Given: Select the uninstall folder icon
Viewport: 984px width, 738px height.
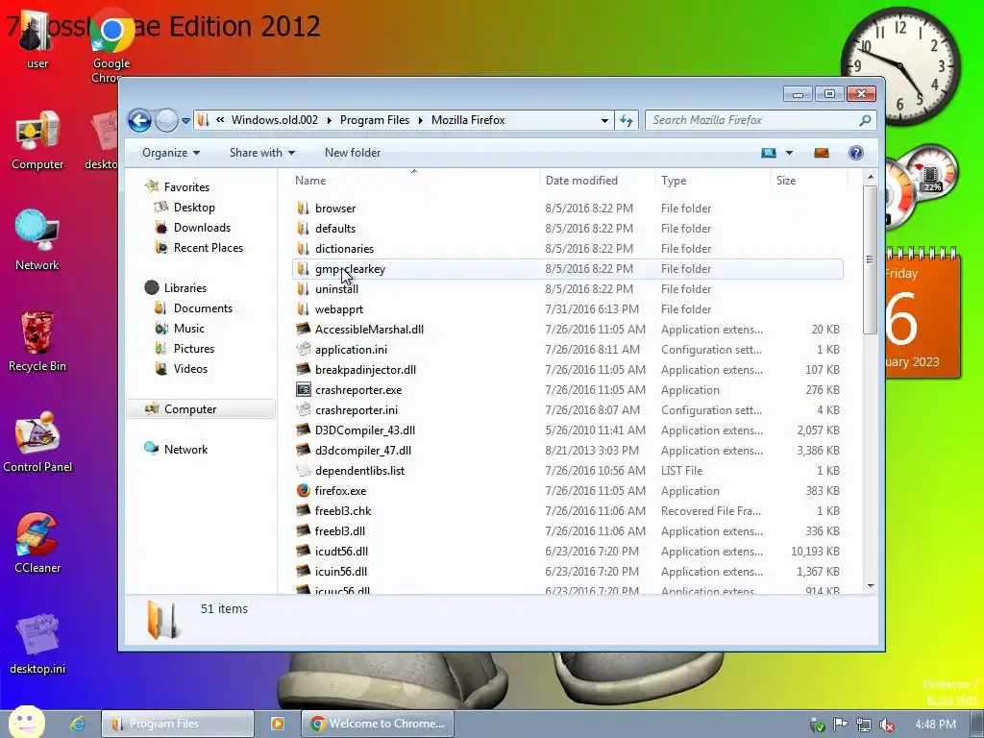Looking at the screenshot, I should [303, 288].
